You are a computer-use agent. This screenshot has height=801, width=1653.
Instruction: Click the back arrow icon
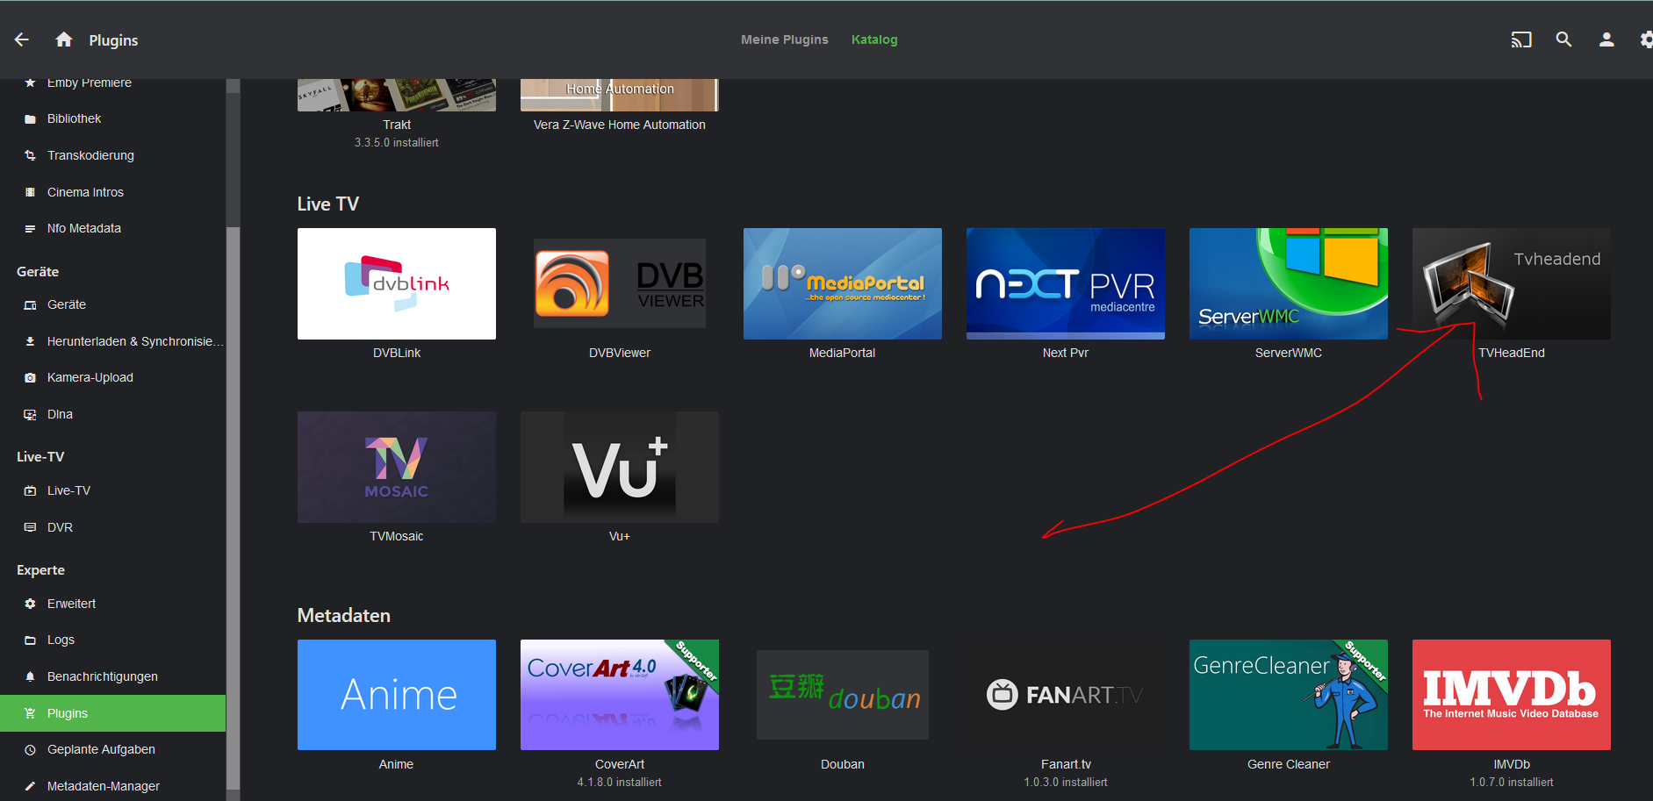pyautogui.click(x=22, y=39)
